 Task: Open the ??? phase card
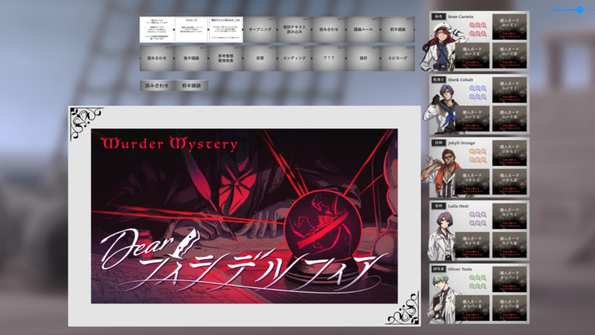(x=329, y=58)
